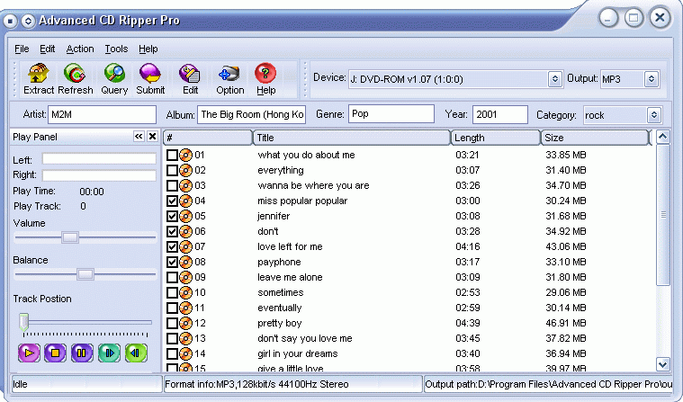The image size is (683, 402).
Task: Uncheck track 08 payphone checkbox
Action: (x=172, y=262)
